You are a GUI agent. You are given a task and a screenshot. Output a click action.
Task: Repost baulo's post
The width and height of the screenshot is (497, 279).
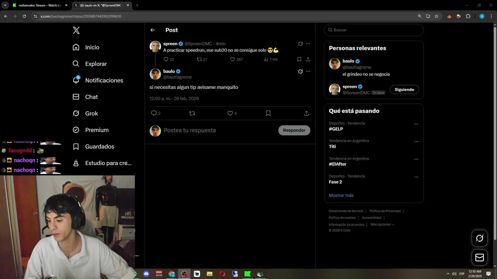click(x=192, y=113)
